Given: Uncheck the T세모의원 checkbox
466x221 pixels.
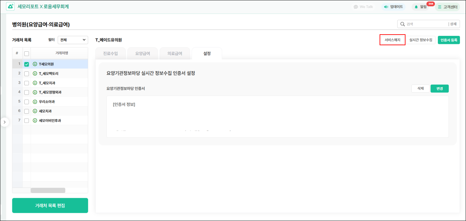Looking at the screenshot, I should pos(27,64).
